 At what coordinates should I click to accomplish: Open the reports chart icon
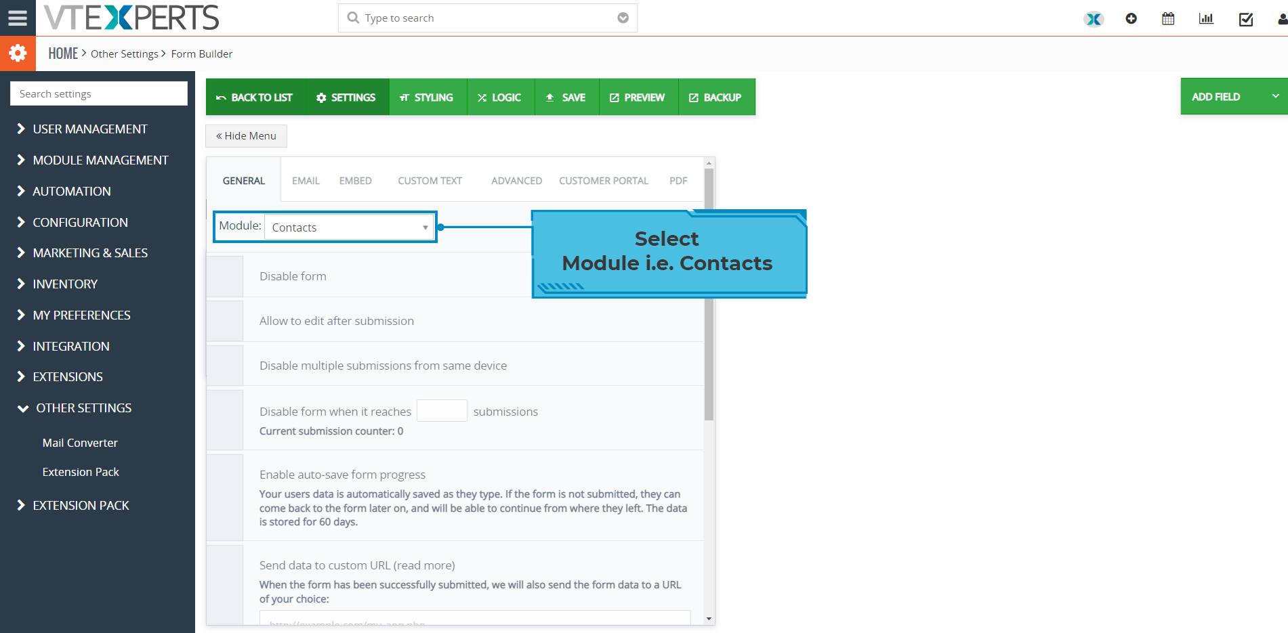point(1206,18)
